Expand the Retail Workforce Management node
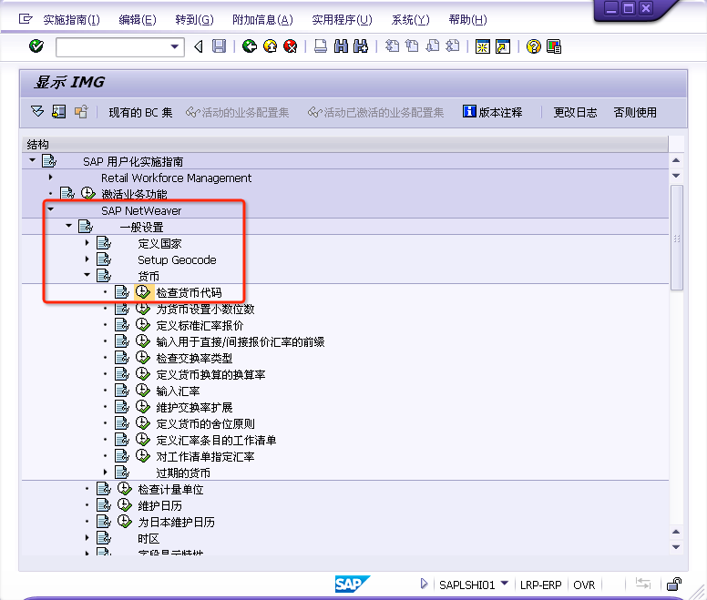The image size is (707, 600). tap(50, 177)
